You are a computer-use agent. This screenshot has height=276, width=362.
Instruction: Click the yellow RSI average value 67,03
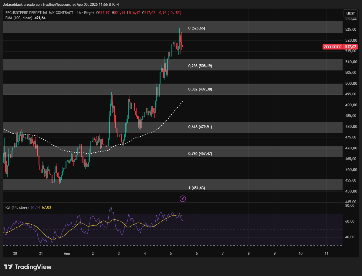[46, 207]
